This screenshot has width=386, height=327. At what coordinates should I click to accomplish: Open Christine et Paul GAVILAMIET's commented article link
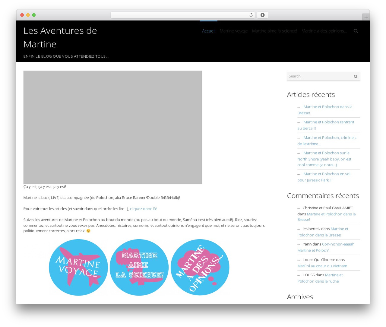tap(326, 217)
